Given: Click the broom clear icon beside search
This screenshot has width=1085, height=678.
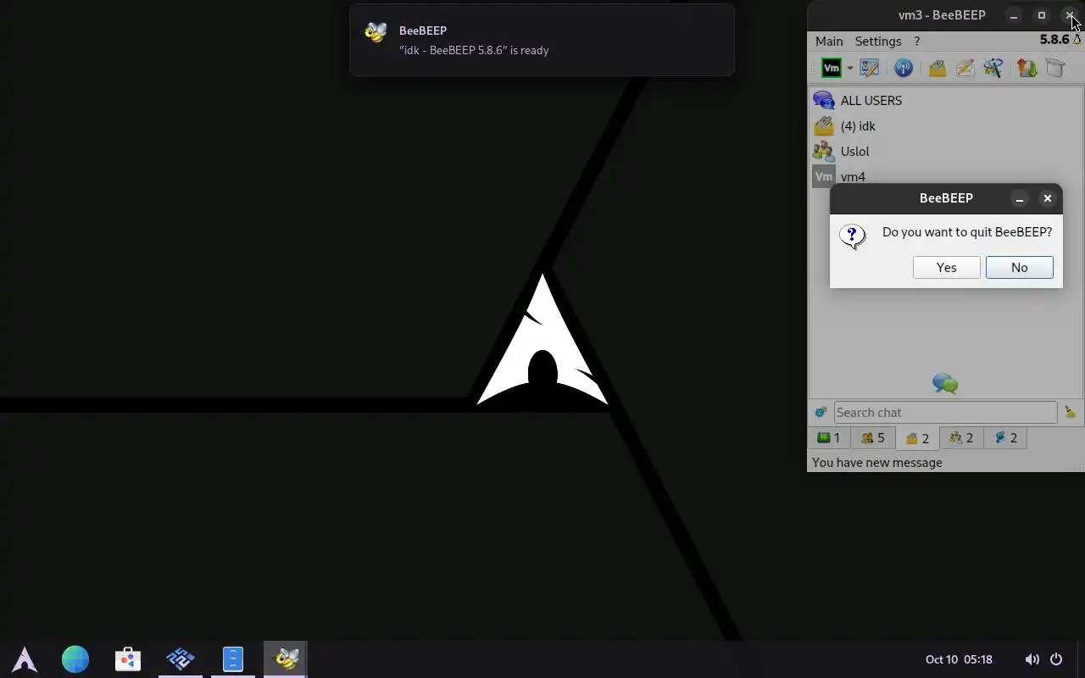Looking at the screenshot, I should [x=1070, y=412].
